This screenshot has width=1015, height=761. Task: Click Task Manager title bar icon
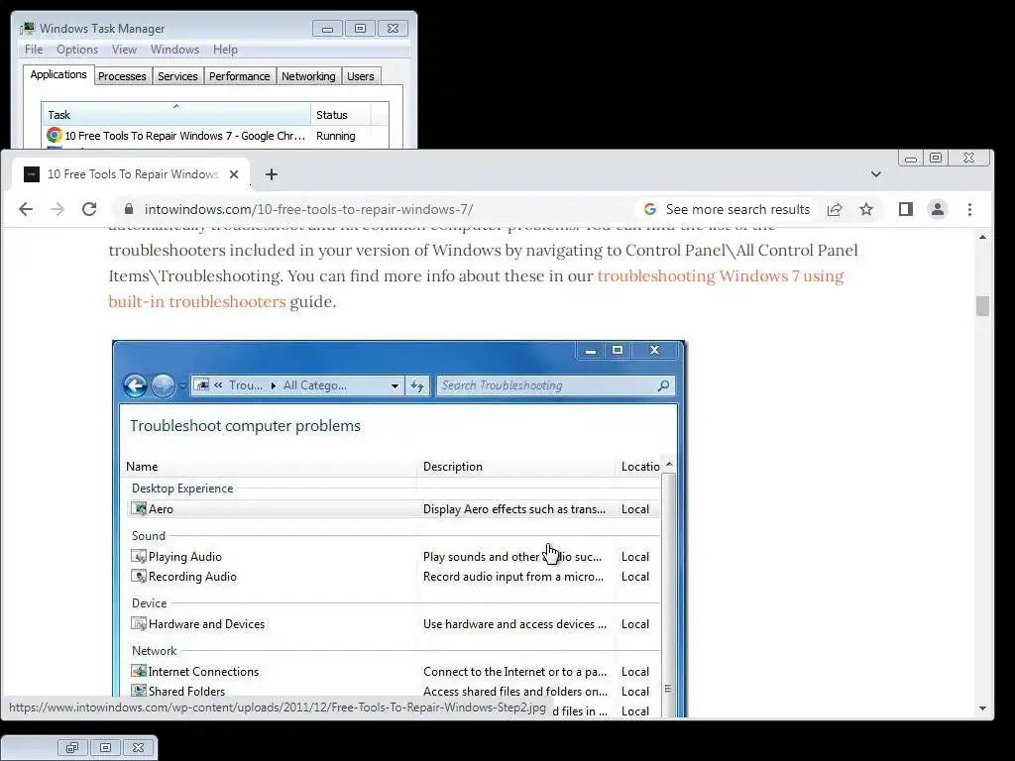[27, 29]
